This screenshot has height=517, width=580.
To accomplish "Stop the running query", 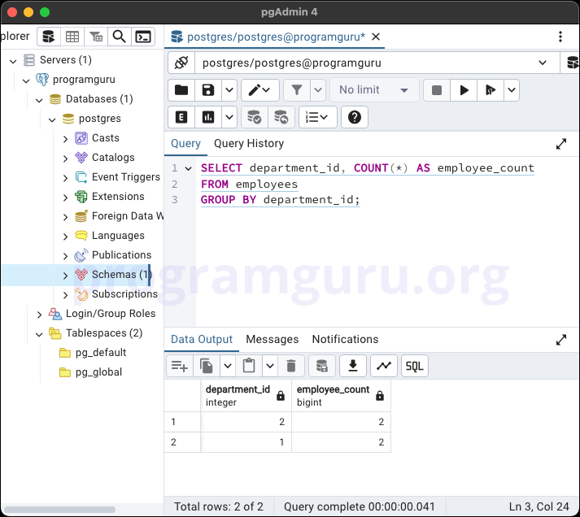I will (437, 89).
